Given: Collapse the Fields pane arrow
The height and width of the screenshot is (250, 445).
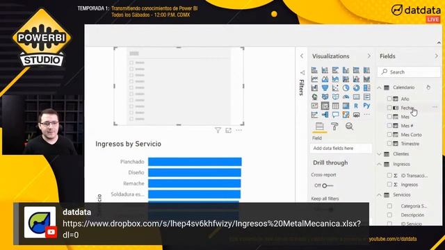Looking at the screenshot, I should [x=437, y=56].
